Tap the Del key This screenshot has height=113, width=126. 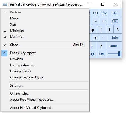pos(115,13)
